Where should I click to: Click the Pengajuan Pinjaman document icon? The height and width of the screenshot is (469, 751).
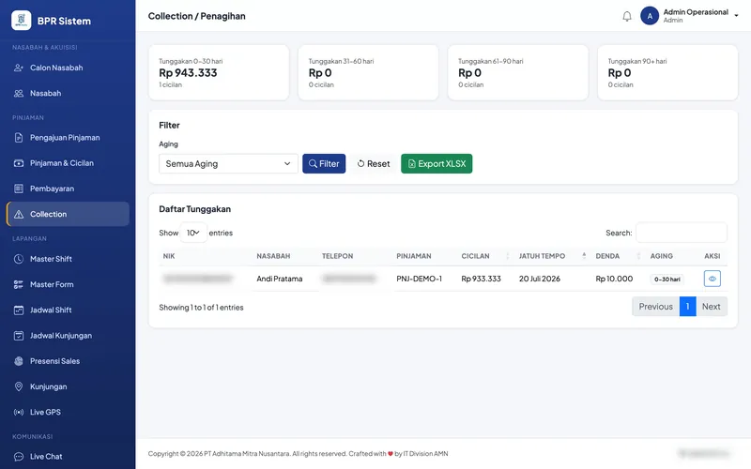pos(19,138)
